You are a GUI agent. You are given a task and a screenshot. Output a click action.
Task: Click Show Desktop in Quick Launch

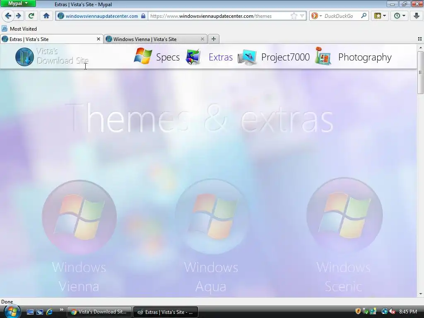30,312
